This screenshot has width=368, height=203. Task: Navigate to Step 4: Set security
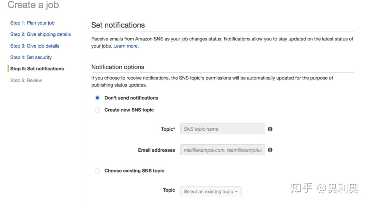click(x=31, y=57)
